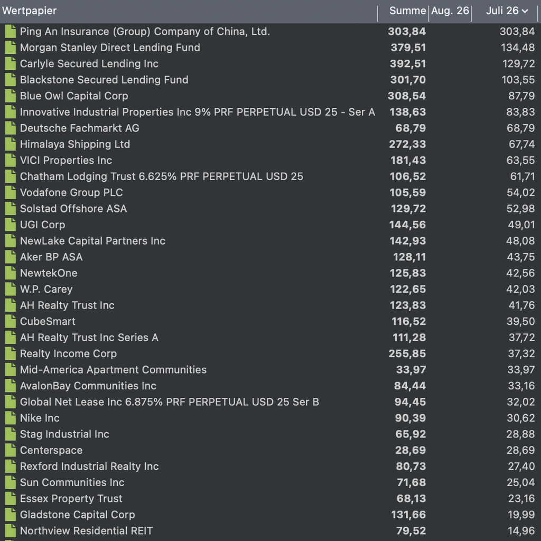Click the document icon beside Morgan Stanley Direct Lending Fund
The width and height of the screenshot is (541, 541).
pos(11,48)
